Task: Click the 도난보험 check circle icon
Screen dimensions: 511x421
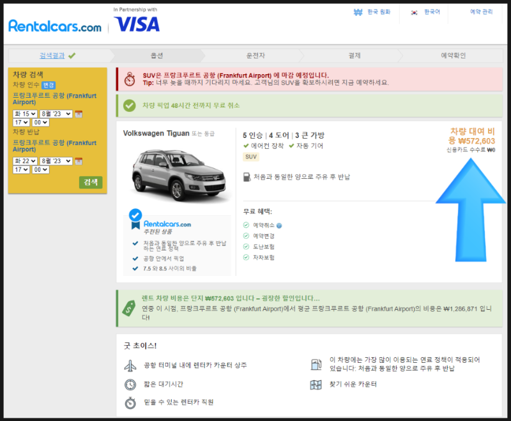Action: click(246, 247)
